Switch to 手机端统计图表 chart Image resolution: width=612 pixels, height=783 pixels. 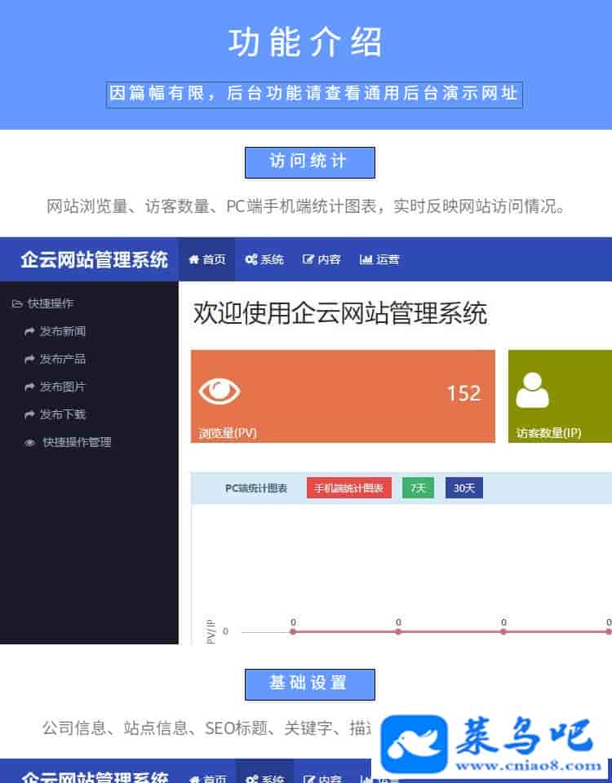(x=348, y=488)
